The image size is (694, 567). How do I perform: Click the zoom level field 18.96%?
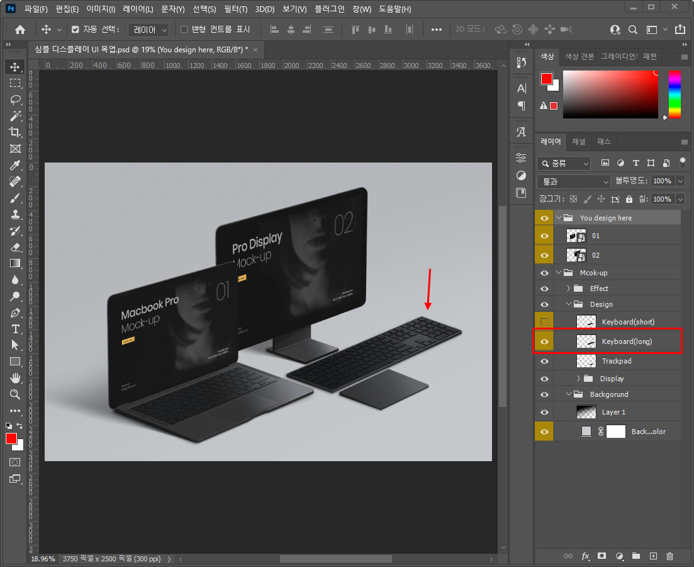(43, 559)
